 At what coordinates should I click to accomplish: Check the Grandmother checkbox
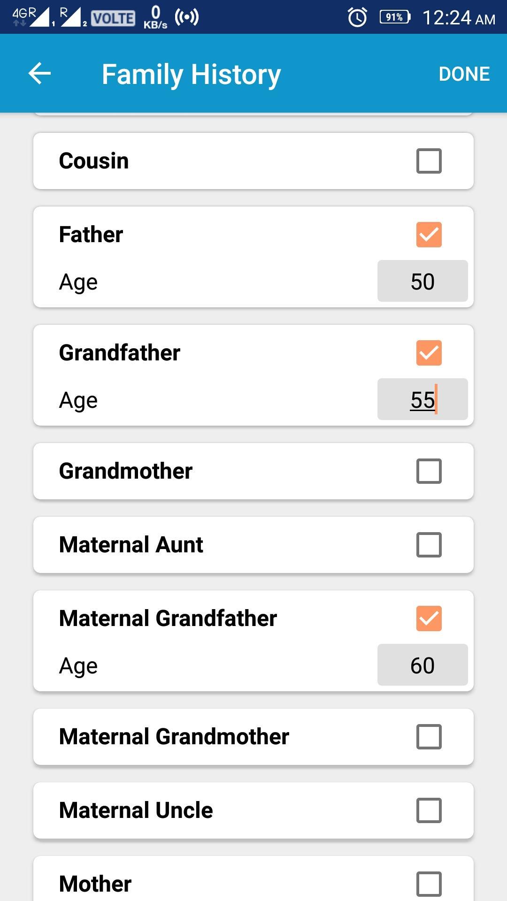pos(429,471)
